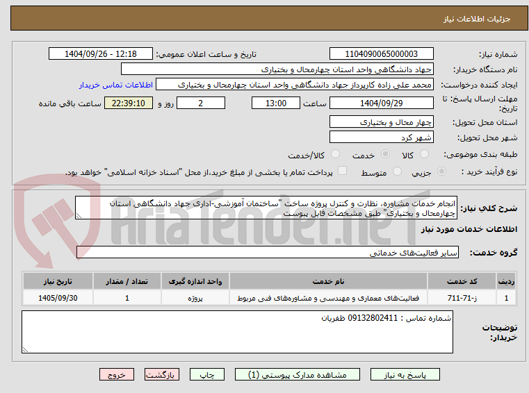Click the گروه خدمت field سایر فعالیت‌های خدماتی
This screenshot has height=393, width=529.
268,253
